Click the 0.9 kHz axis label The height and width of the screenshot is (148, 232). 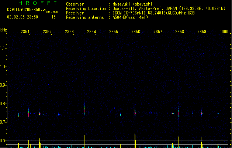point(3,85)
